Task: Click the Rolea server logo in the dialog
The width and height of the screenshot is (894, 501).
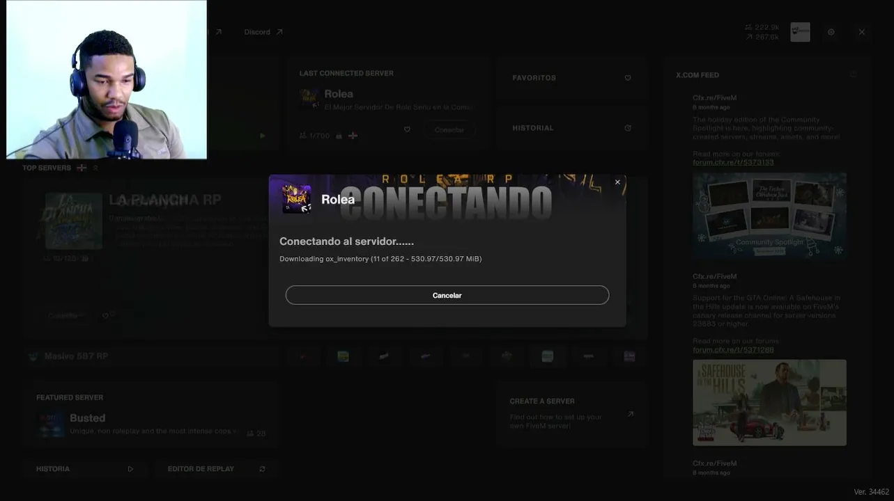Action: [297, 199]
